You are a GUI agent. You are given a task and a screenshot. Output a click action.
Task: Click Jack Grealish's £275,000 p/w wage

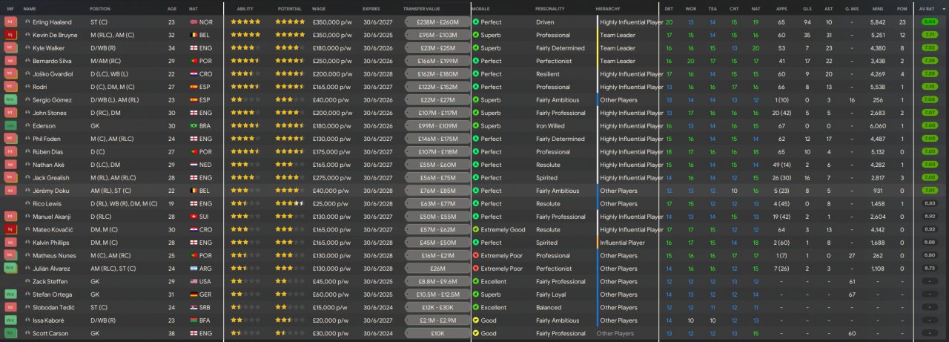(x=332, y=177)
